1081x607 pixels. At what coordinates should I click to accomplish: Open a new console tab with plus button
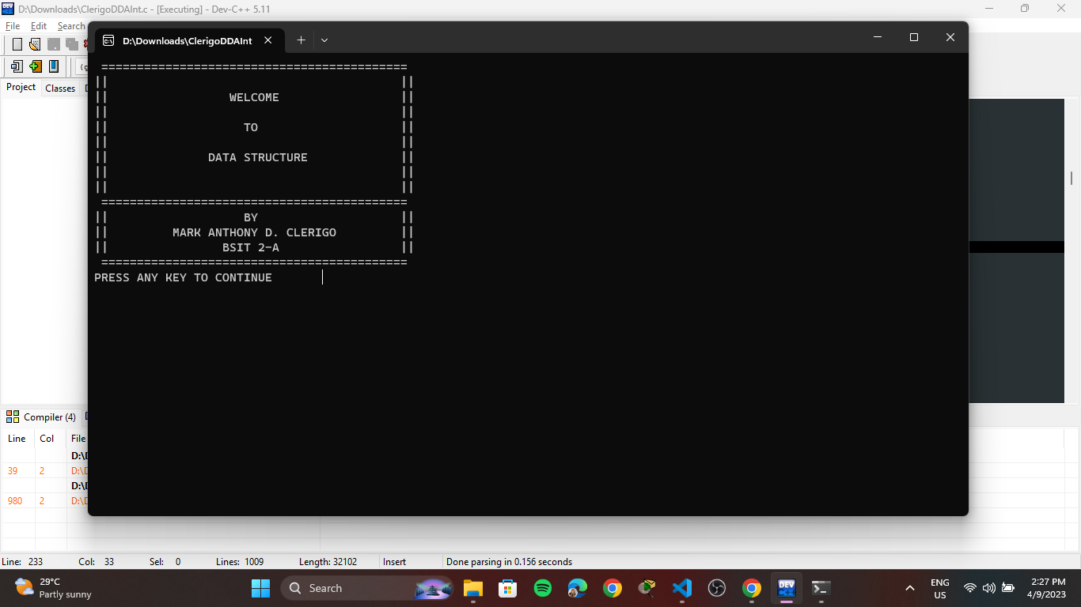[301, 40]
